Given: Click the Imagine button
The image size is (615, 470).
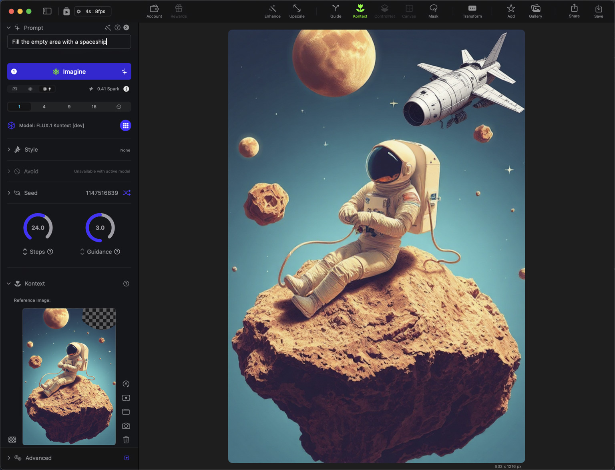Looking at the screenshot, I should click(69, 72).
